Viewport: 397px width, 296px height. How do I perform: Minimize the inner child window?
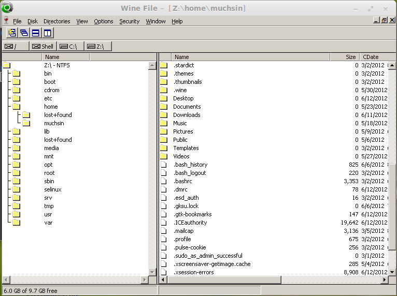click(x=376, y=20)
